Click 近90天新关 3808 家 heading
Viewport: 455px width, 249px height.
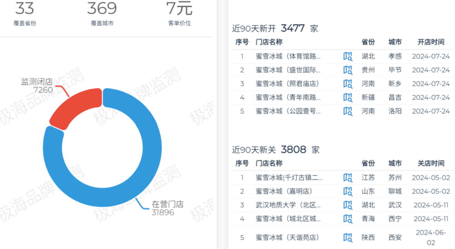(276, 150)
